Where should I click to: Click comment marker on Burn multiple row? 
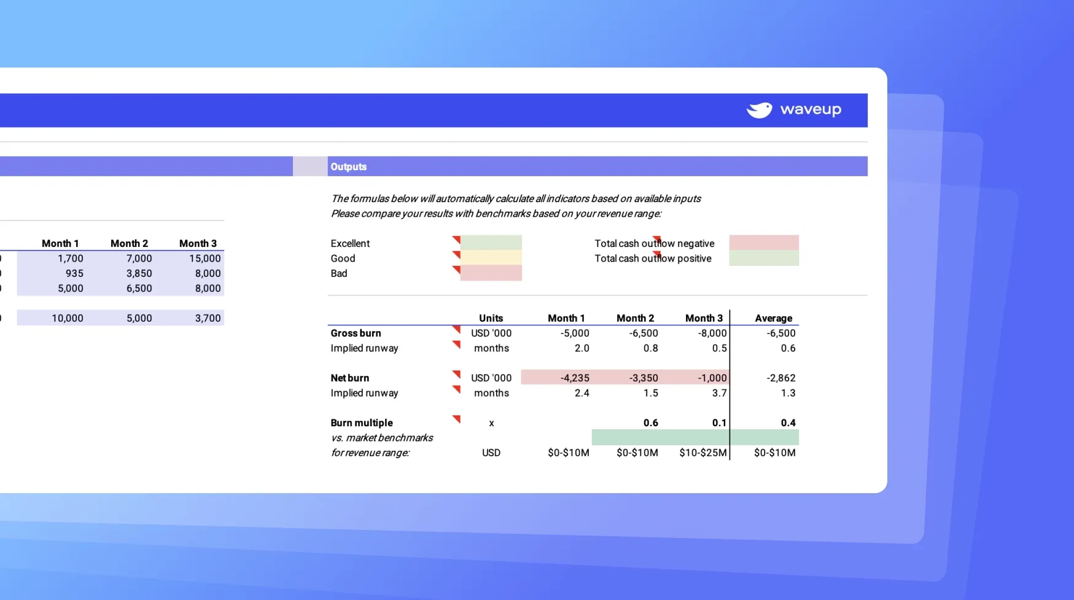(456, 419)
